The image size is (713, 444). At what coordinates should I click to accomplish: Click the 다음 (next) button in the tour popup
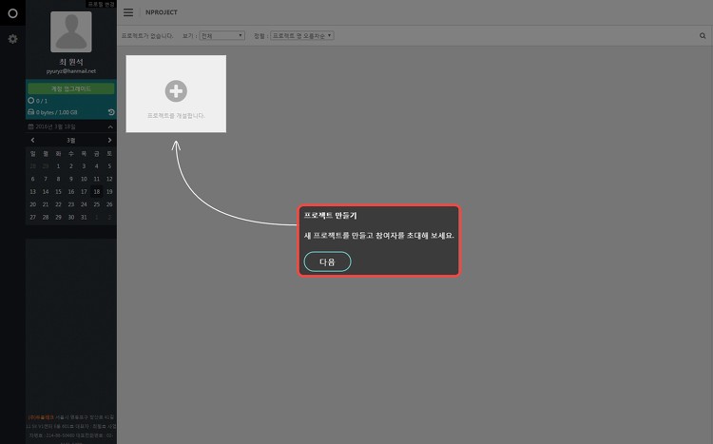click(327, 261)
